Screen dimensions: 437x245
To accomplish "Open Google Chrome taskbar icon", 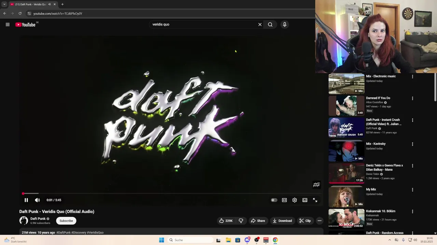I will pos(275,240).
